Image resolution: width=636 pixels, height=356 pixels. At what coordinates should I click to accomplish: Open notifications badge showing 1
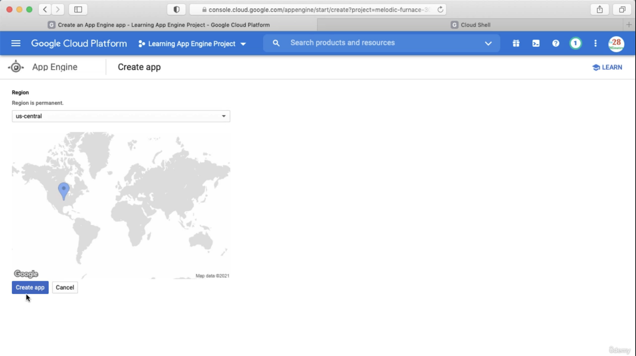coord(575,43)
